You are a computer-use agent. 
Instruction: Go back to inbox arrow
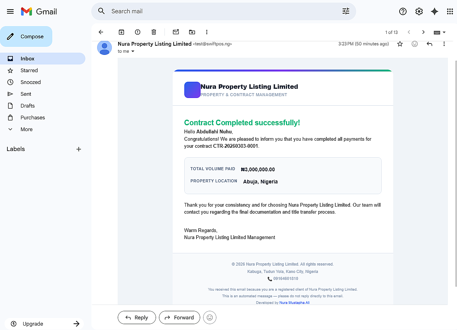click(x=101, y=32)
